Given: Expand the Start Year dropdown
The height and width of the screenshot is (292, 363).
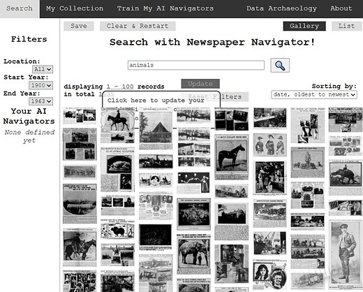Looking at the screenshot, I should [x=40, y=85].
